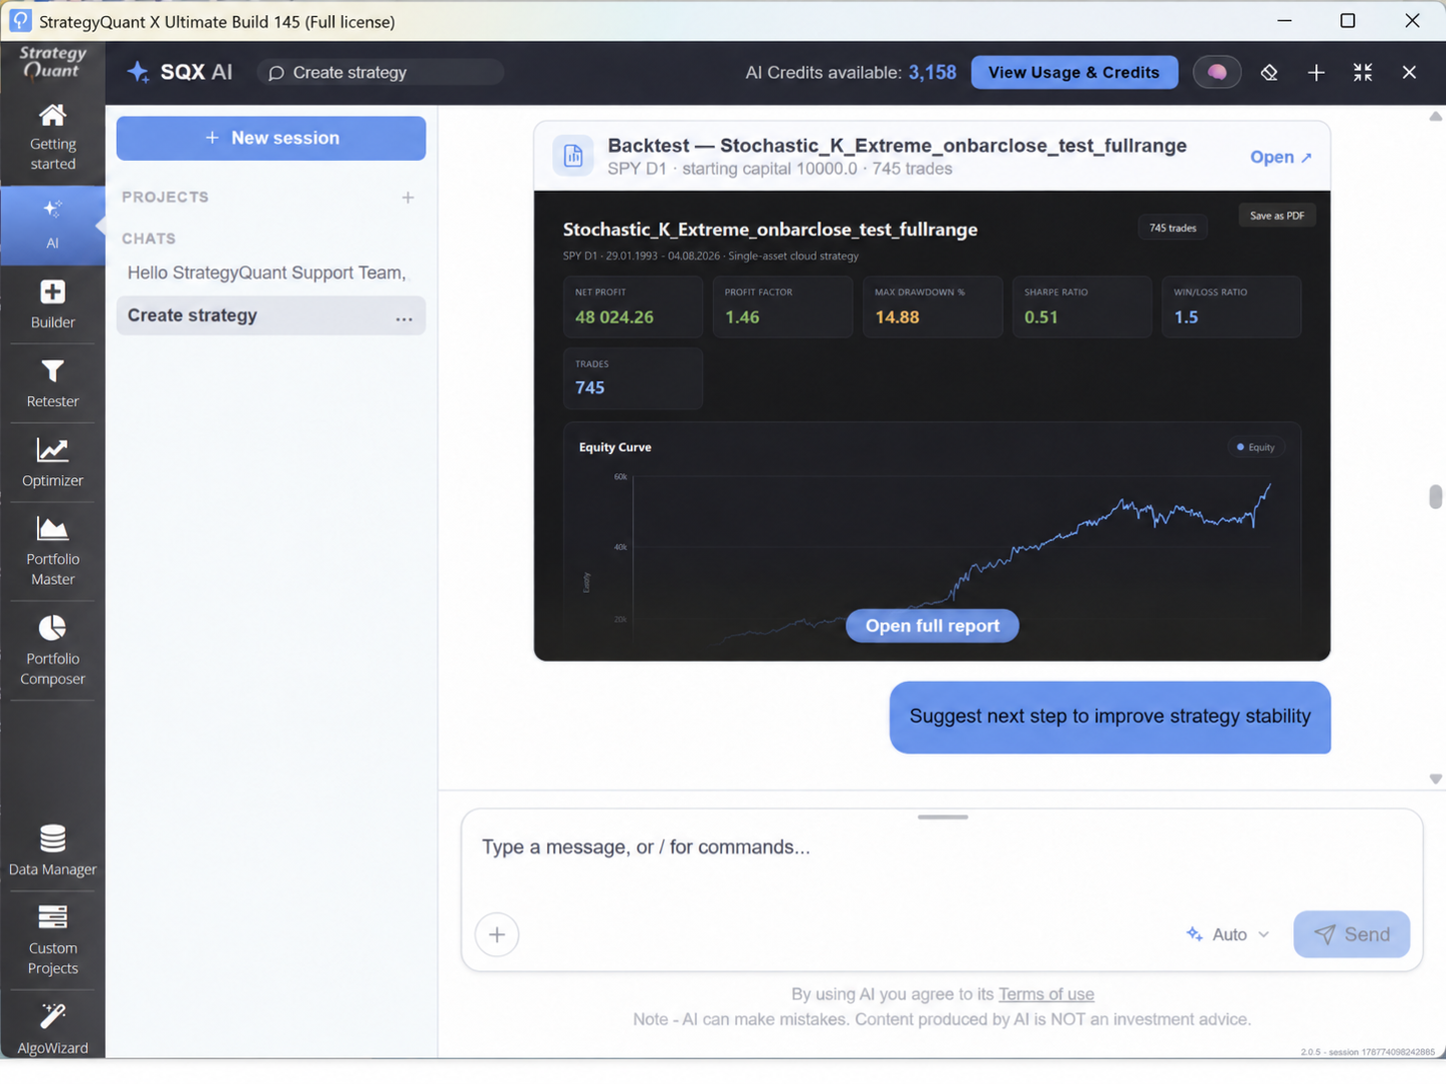
Task: Click the scroll down arrow of the chat
Action: [x=1435, y=780]
